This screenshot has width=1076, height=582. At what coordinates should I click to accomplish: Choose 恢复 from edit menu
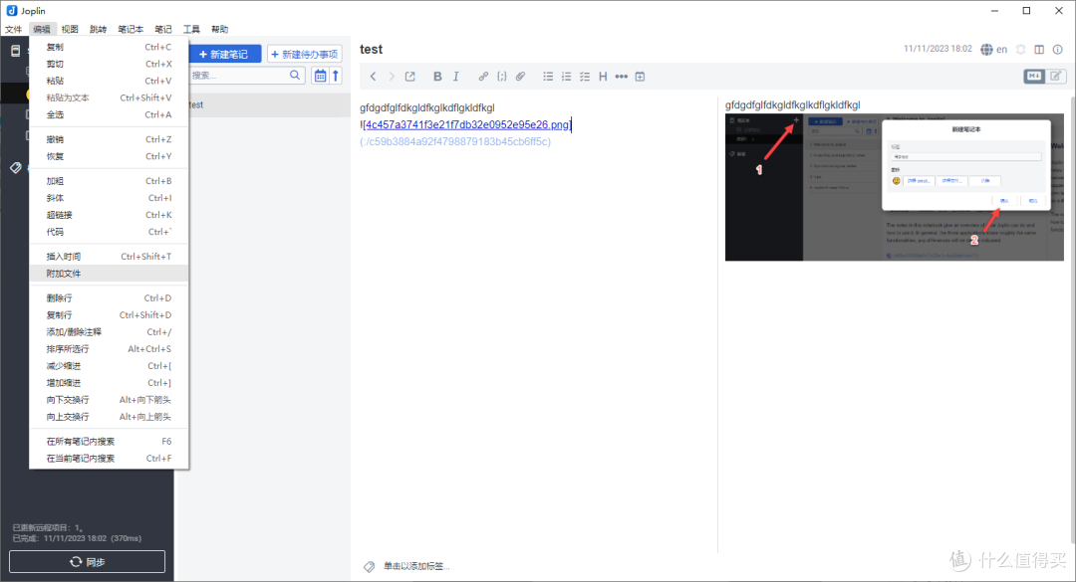click(x=109, y=156)
